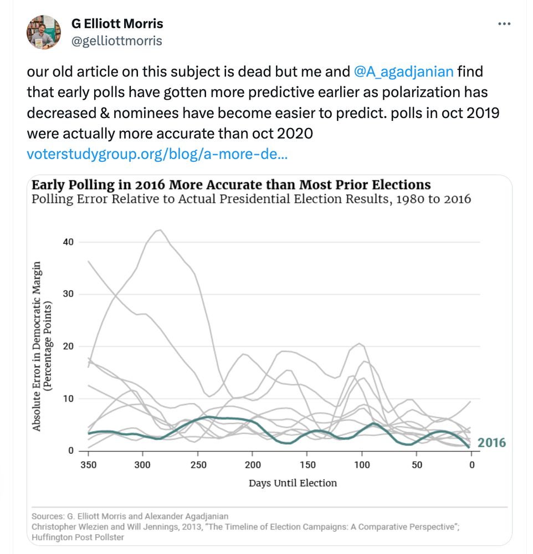Follow the voterstudygroup.org blog link
The width and height of the screenshot is (533, 554).
click(x=157, y=153)
